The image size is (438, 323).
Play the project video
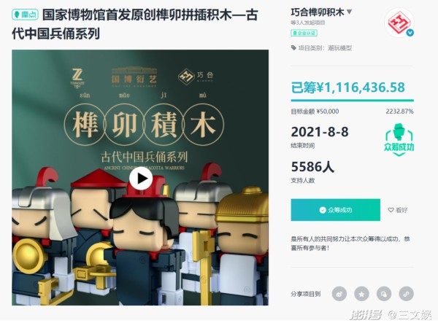point(141,178)
